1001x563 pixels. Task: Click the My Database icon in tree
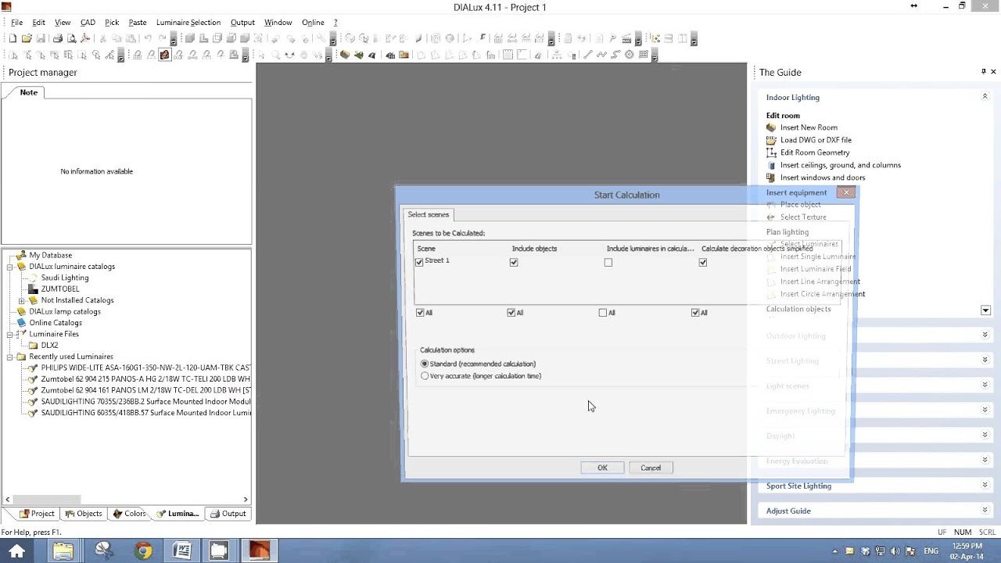[22, 255]
